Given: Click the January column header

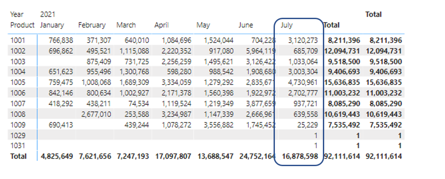Looking at the screenshot, I should [52, 25].
